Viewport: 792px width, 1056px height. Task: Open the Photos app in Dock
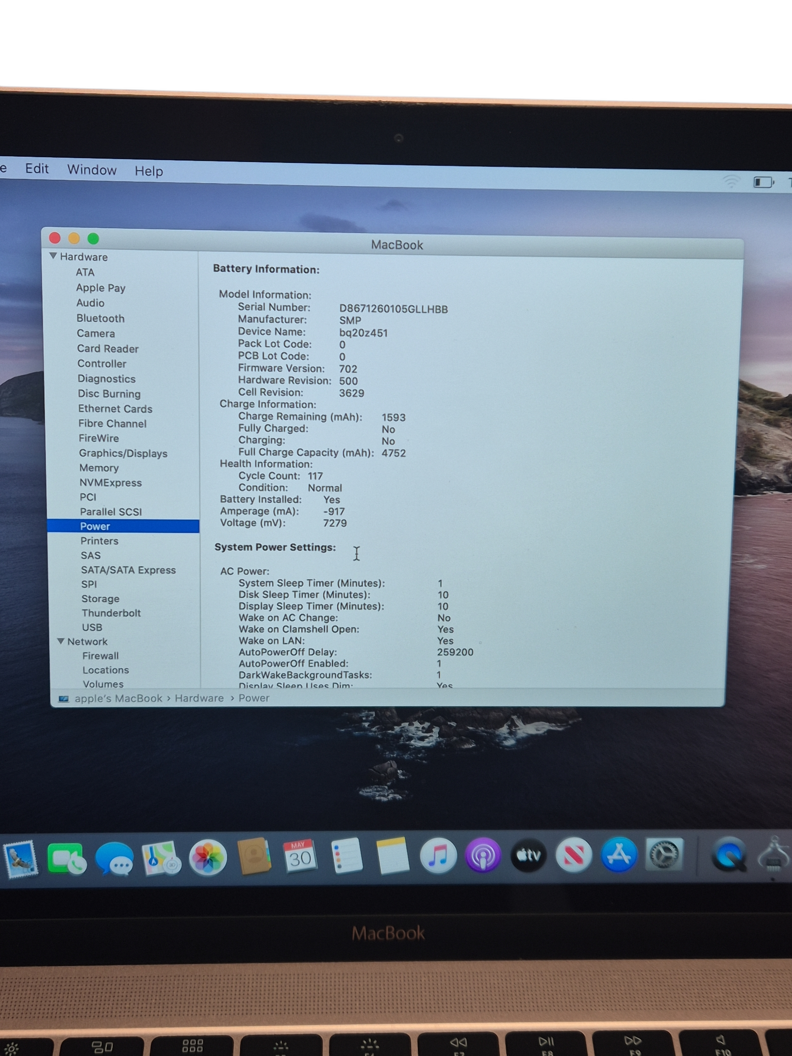[x=207, y=858]
